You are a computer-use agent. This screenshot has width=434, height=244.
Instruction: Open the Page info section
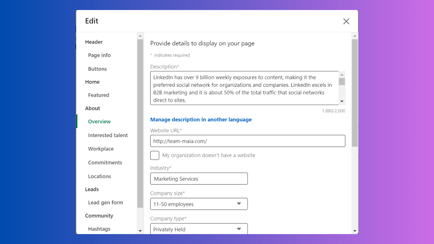(99, 55)
